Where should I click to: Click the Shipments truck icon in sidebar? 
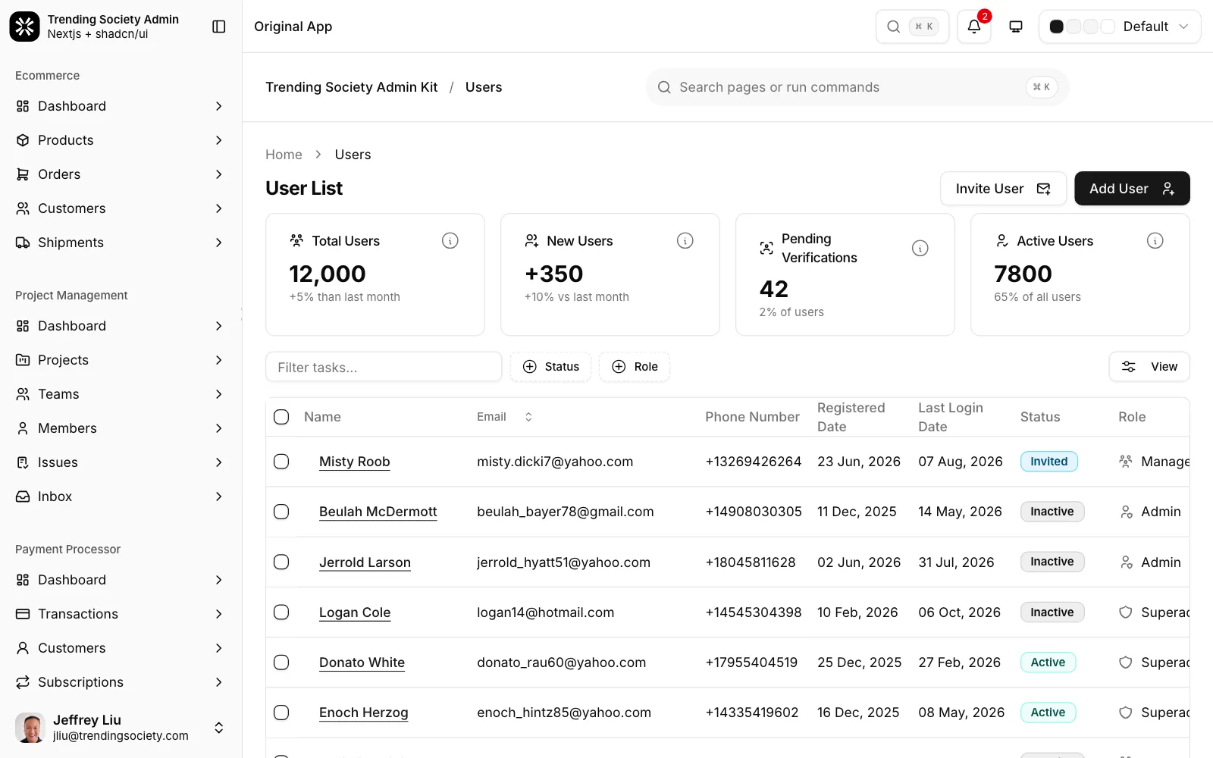[x=23, y=243]
